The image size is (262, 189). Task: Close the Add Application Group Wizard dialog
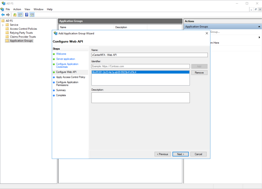pos(207,33)
